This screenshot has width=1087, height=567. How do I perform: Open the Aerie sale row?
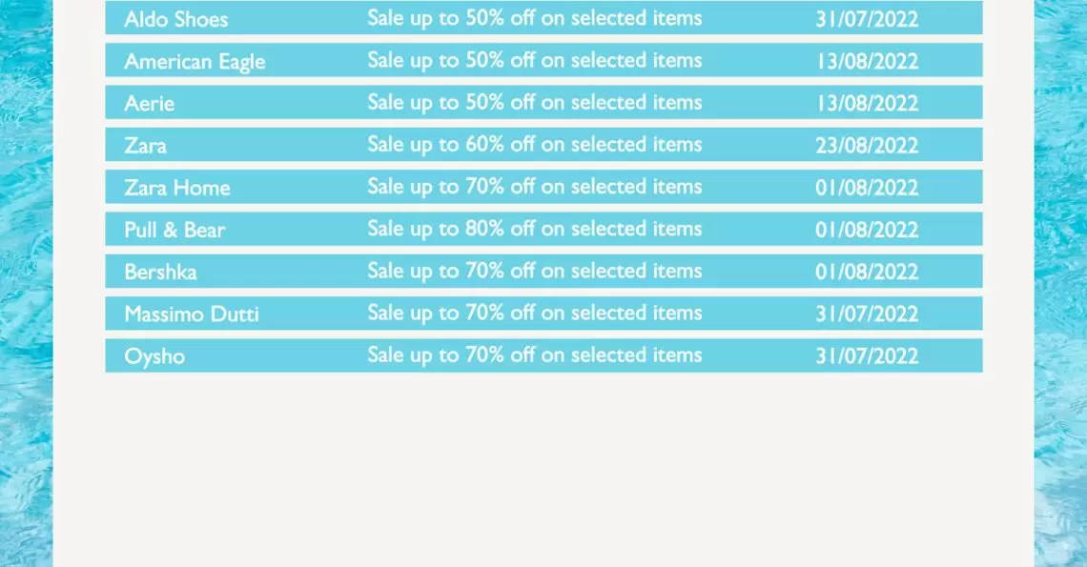pos(543,103)
